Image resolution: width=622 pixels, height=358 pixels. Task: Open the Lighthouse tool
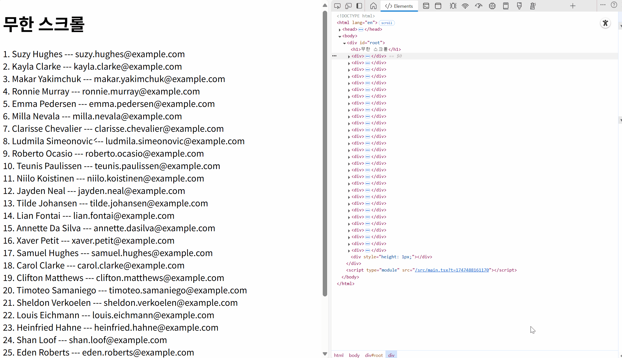click(533, 6)
